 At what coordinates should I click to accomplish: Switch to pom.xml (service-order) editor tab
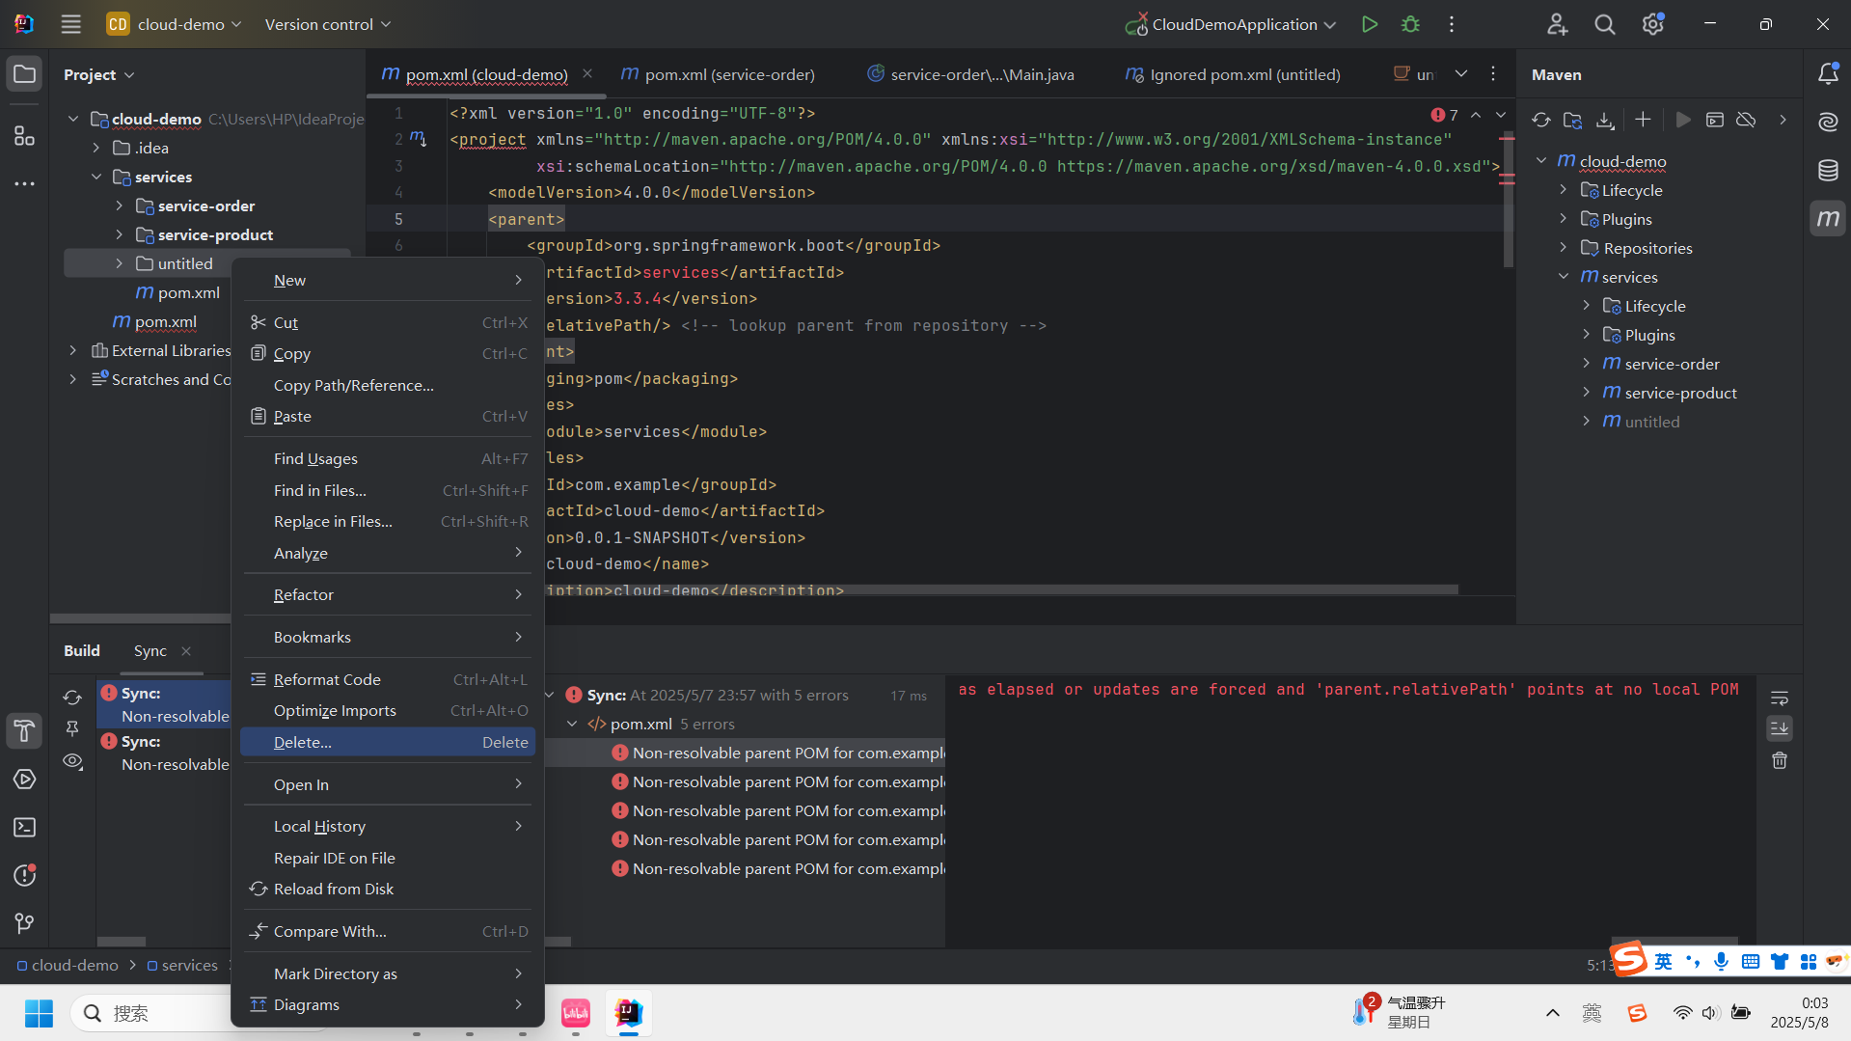719,74
